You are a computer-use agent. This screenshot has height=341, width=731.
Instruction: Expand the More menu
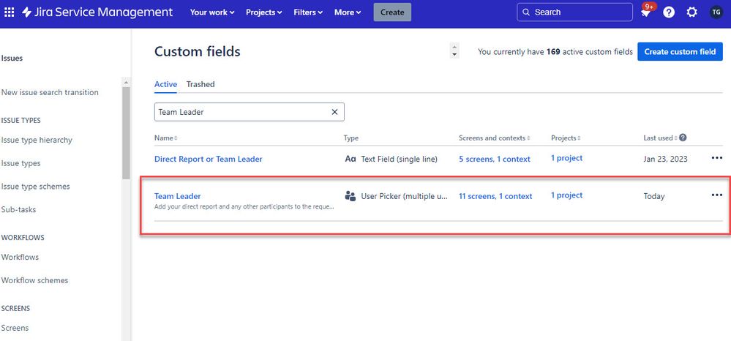point(348,12)
